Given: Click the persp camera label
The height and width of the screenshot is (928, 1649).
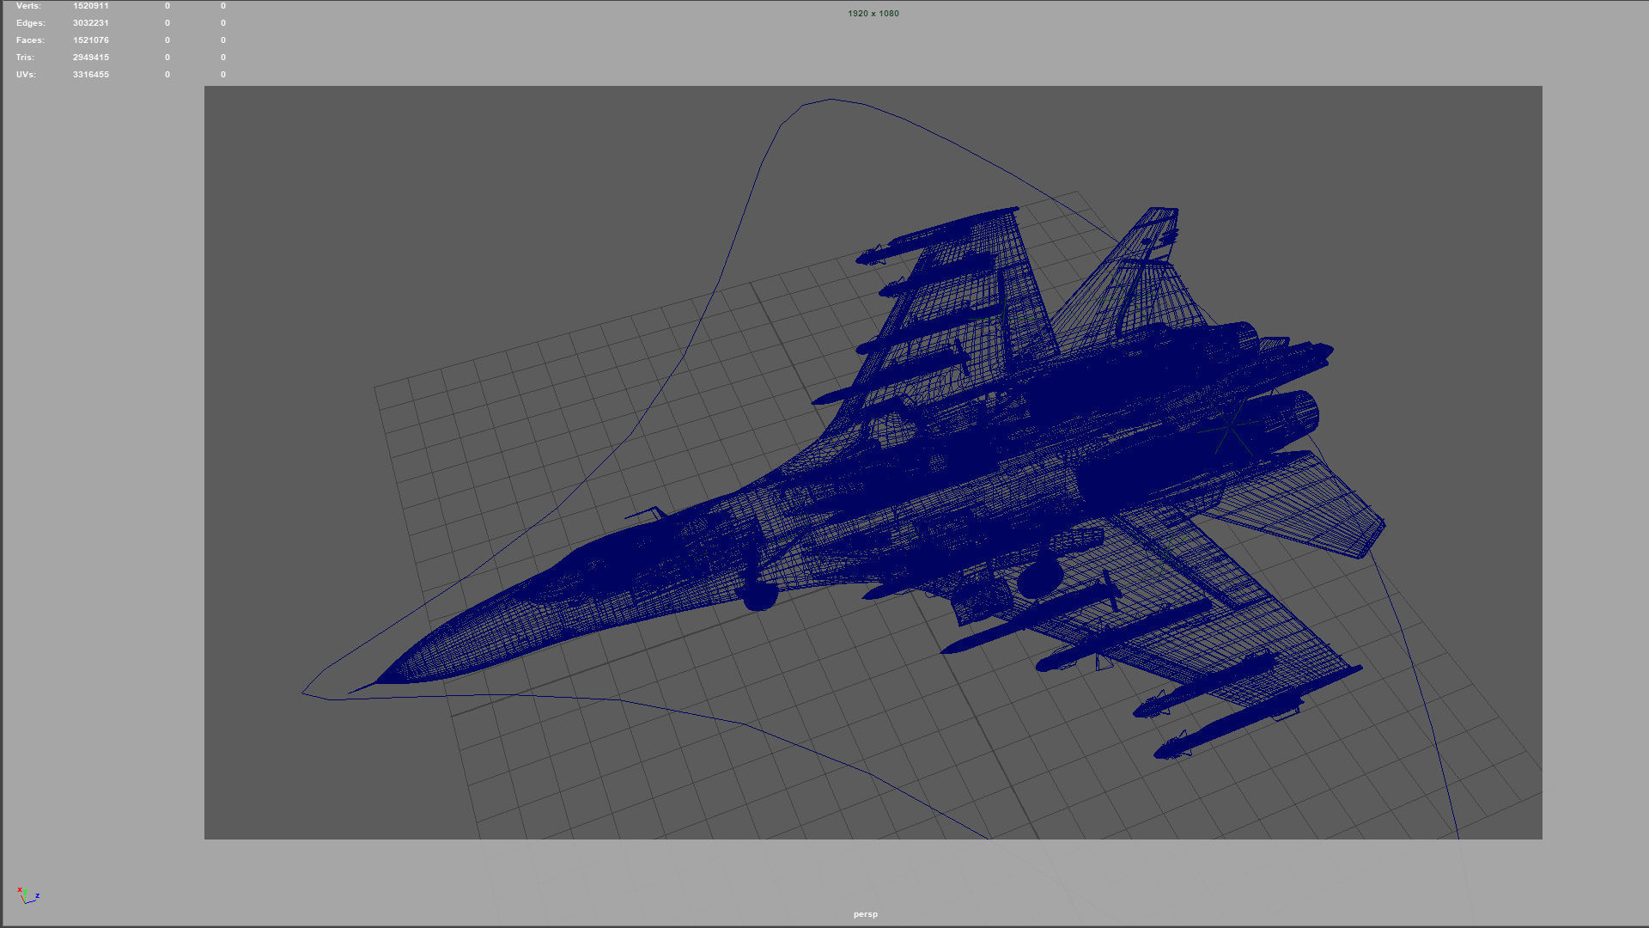Looking at the screenshot, I should (x=865, y=913).
